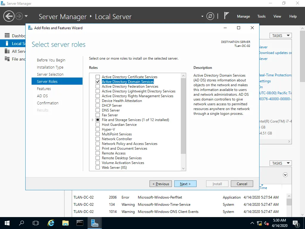Collapse the Events section chevron
This screenshot has height=229, width=305.
click(x=285, y=175)
